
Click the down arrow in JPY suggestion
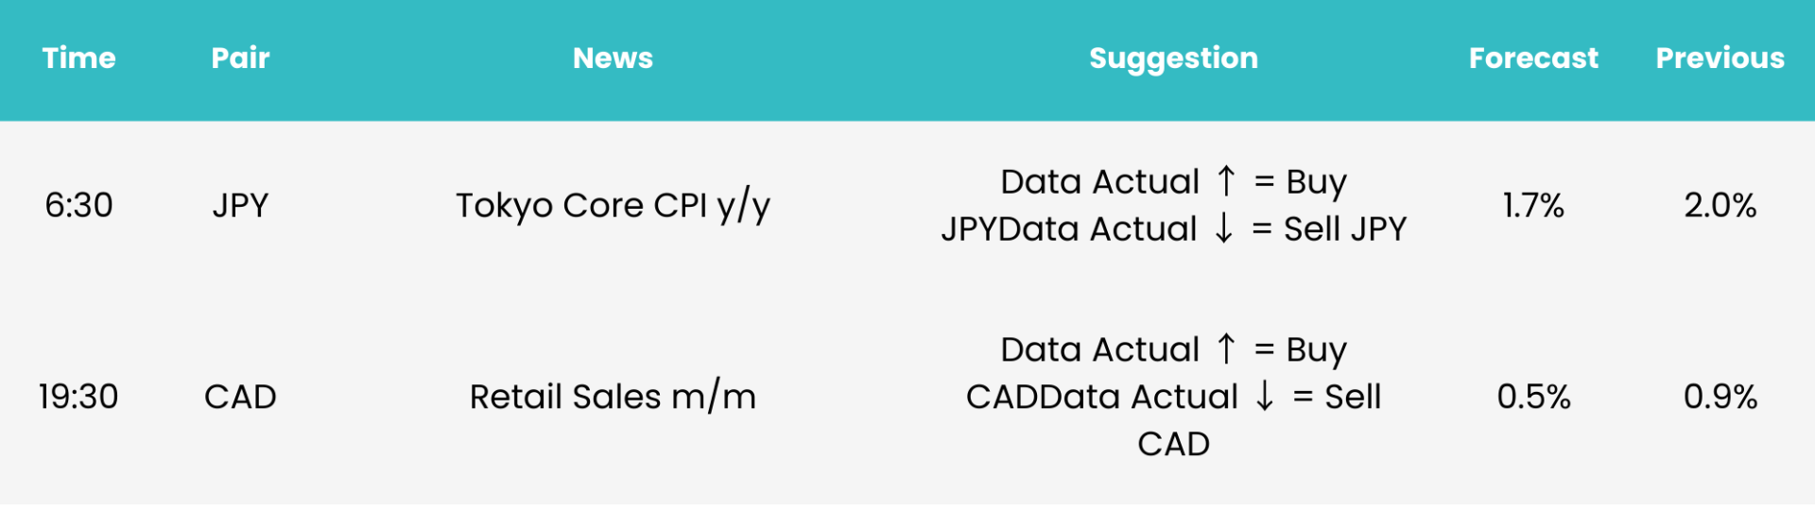click(1224, 228)
